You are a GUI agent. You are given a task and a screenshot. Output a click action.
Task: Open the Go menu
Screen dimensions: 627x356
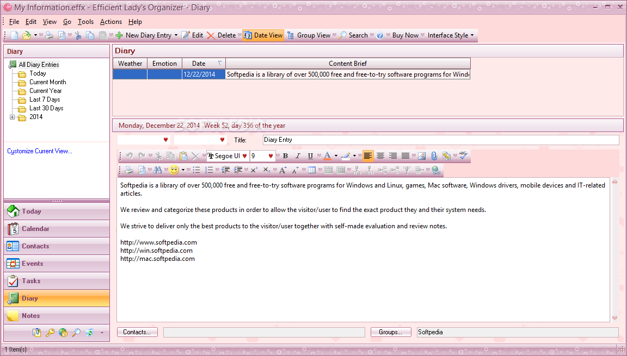tap(67, 22)
